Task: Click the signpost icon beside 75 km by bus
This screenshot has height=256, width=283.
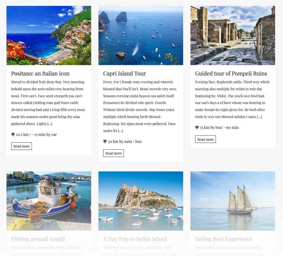Action: tap(197, 128)
